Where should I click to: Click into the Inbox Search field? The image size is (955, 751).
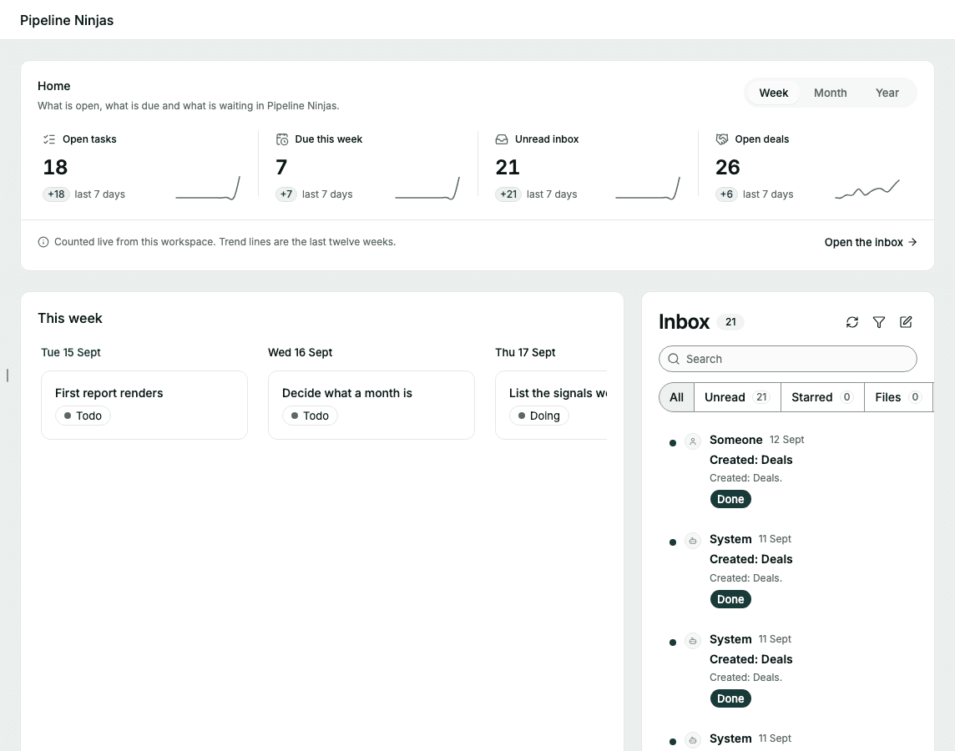[x=787, y=359]
